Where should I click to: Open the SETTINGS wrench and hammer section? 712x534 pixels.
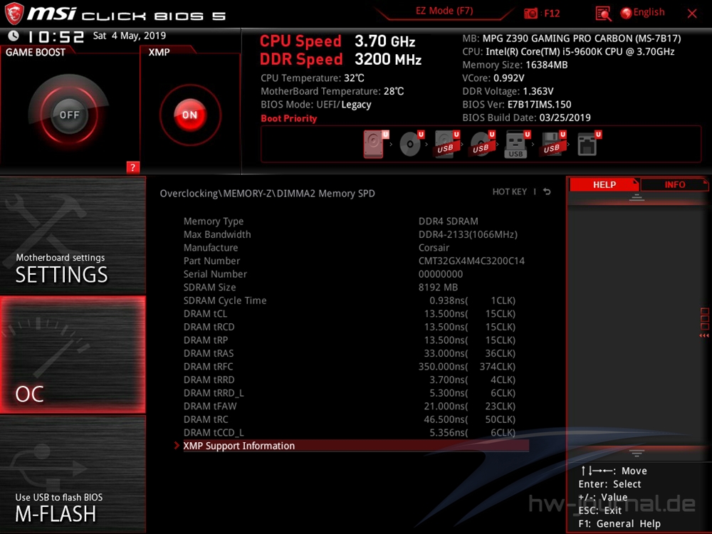pyautogui.click(x=73, y=235)
